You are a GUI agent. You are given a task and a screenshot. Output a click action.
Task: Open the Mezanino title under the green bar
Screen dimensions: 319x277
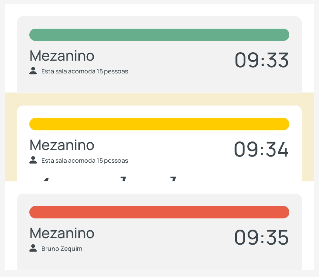point(62,56)
